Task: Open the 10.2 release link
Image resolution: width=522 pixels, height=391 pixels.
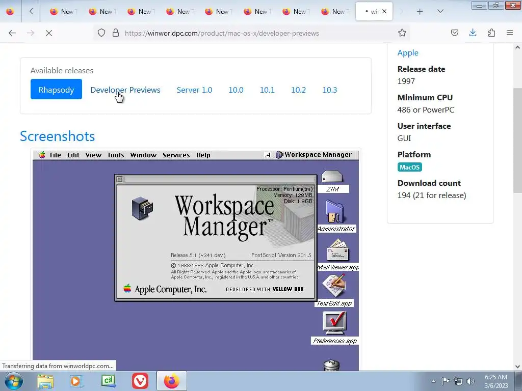Action: (x=298, y=90)
